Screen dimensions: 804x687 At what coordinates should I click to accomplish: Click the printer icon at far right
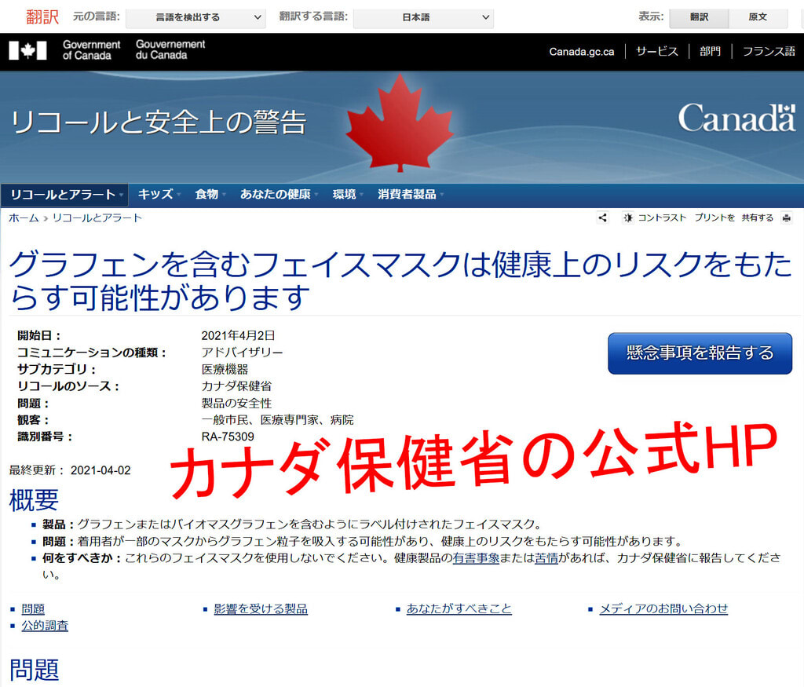tap(787, 218)
